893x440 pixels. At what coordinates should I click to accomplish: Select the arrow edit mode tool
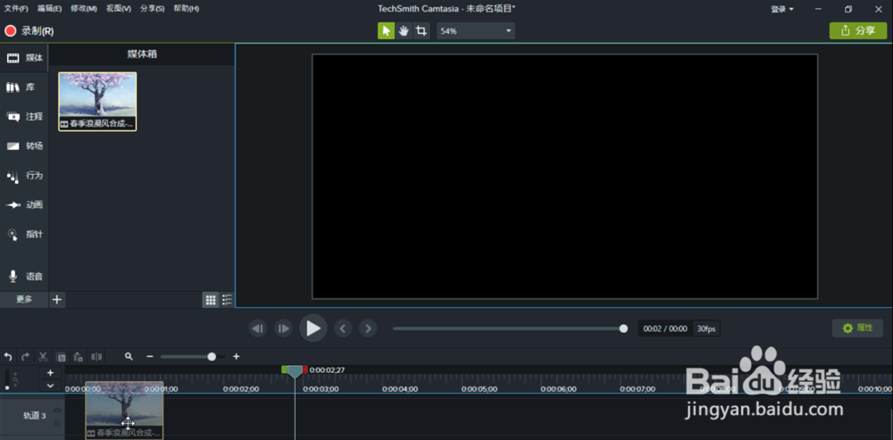coord(386,30)
